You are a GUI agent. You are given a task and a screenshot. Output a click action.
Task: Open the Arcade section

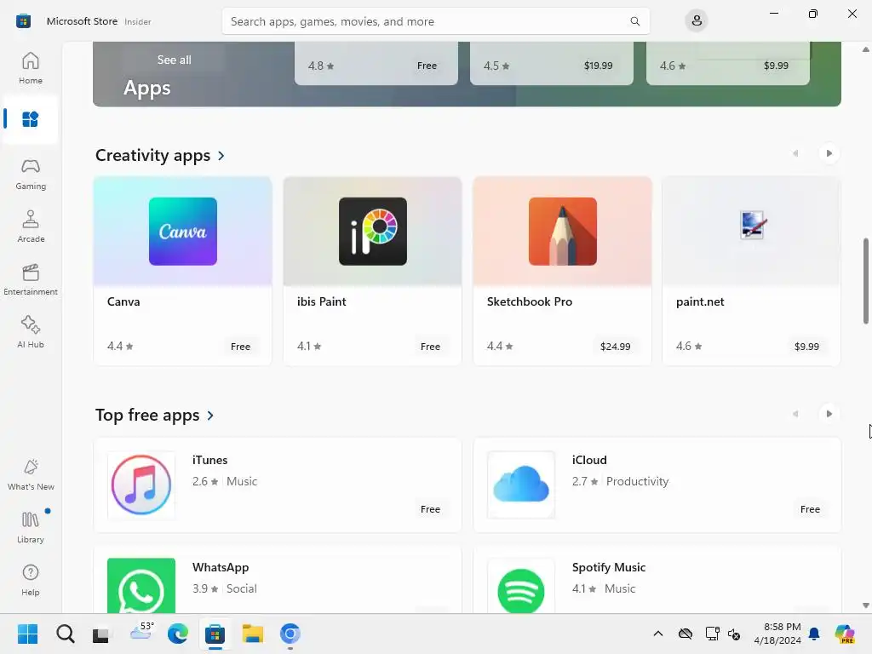pyautogui.click(x=31, y=227)
